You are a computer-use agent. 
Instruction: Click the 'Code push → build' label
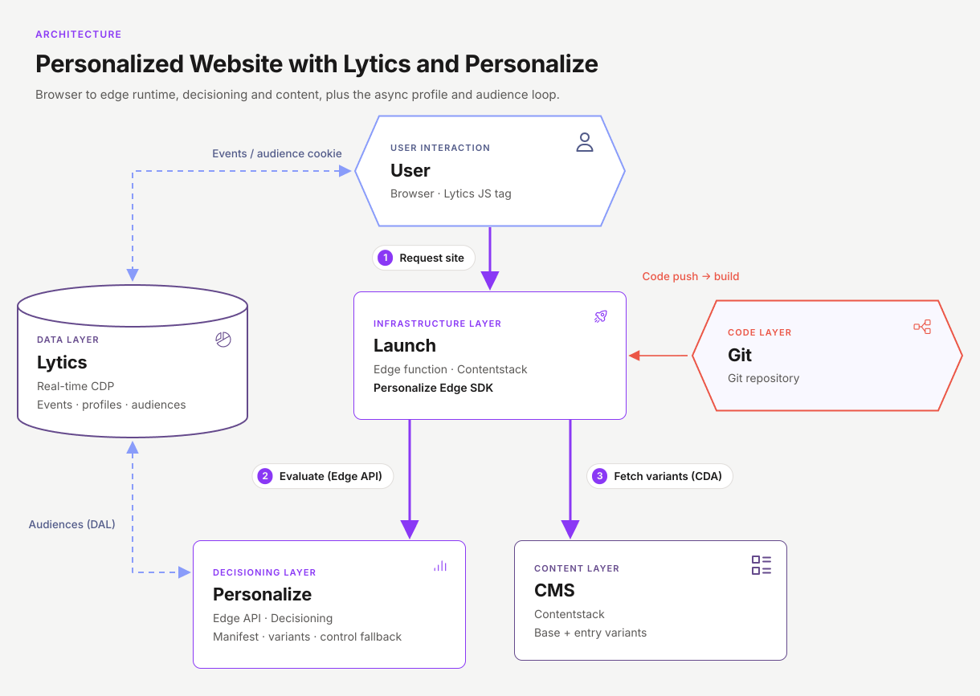pyautogui.click(x=691, y=276)
